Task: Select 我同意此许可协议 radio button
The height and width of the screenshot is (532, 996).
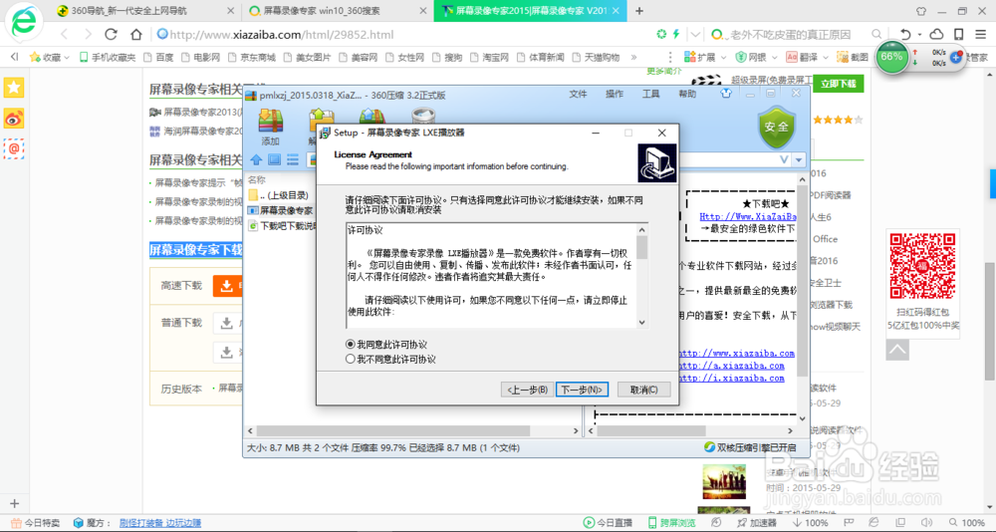Action: (x=386, y=344)
